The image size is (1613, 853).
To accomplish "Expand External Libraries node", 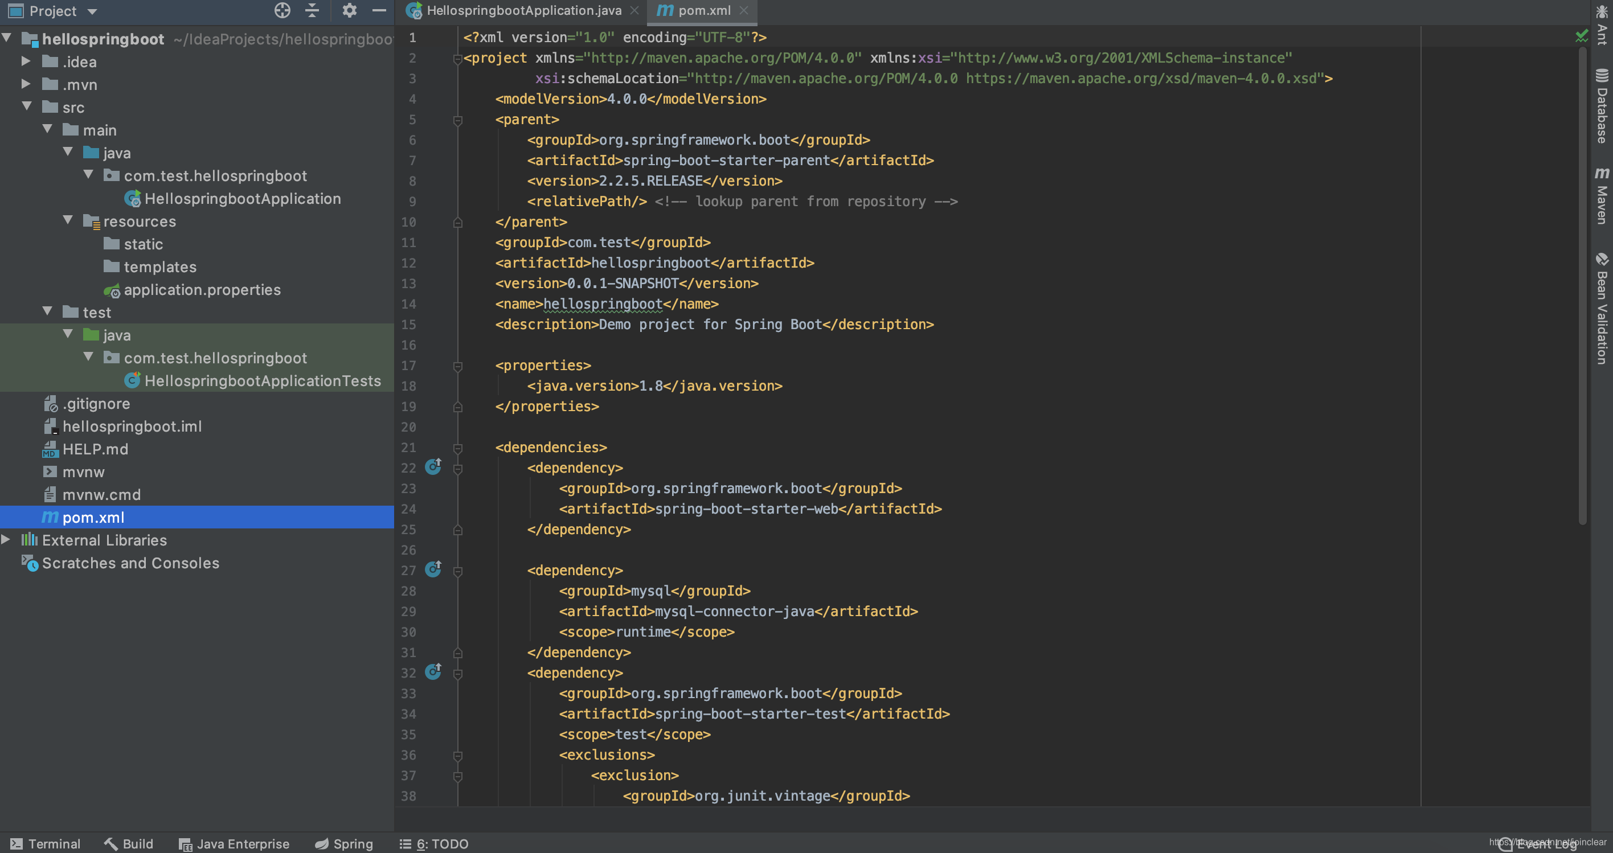I will (x=6, y=539).
